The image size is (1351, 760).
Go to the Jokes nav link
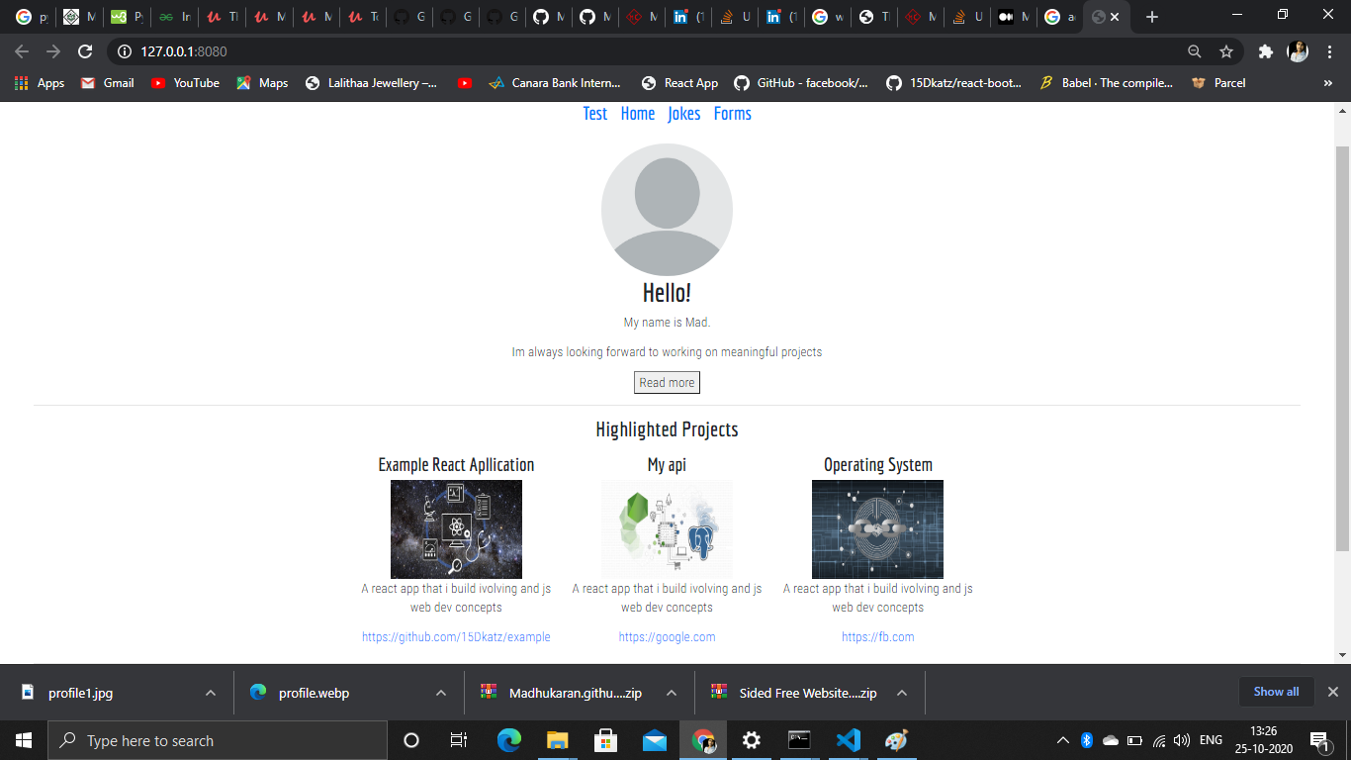[x=684, y=114]
